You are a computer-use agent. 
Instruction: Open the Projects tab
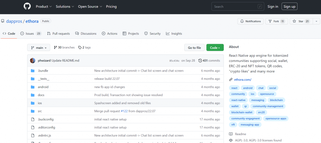pyautogui.click(x=131, y=33)
